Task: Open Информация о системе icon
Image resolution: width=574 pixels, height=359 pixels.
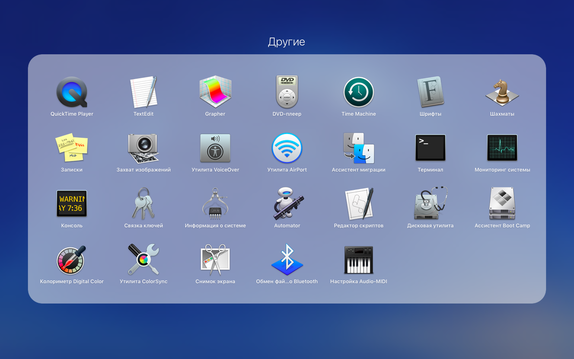Action: [215, 203]
